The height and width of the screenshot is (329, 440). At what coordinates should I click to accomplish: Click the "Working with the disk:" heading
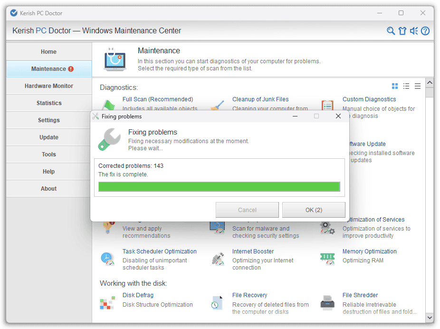coord(134,283)
